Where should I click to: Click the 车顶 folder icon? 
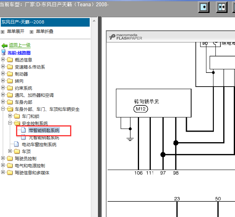(x=17, y=151)
